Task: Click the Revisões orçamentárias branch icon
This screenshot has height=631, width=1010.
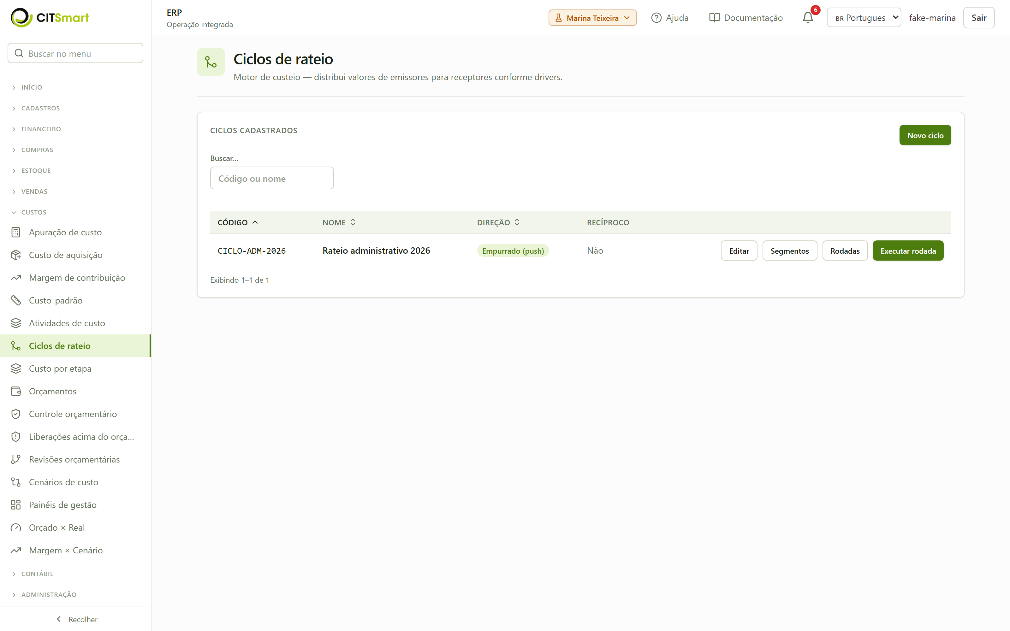Action: [x=16, y=459]
